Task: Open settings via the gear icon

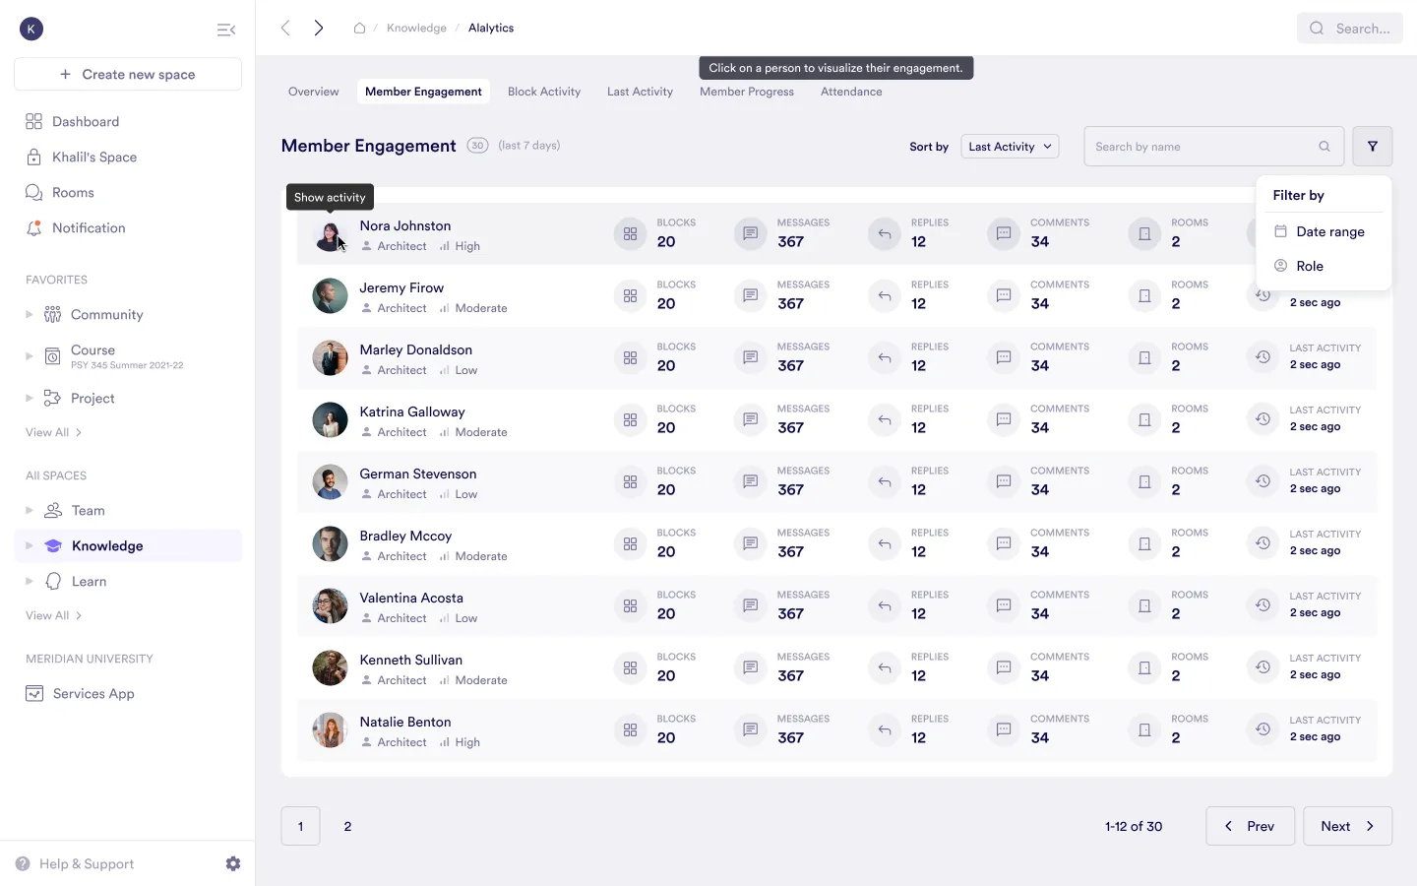Action: 233,863
